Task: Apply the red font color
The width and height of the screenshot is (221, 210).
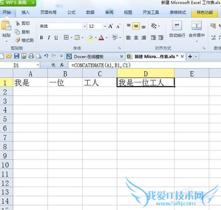Action: tap(101, 38)
